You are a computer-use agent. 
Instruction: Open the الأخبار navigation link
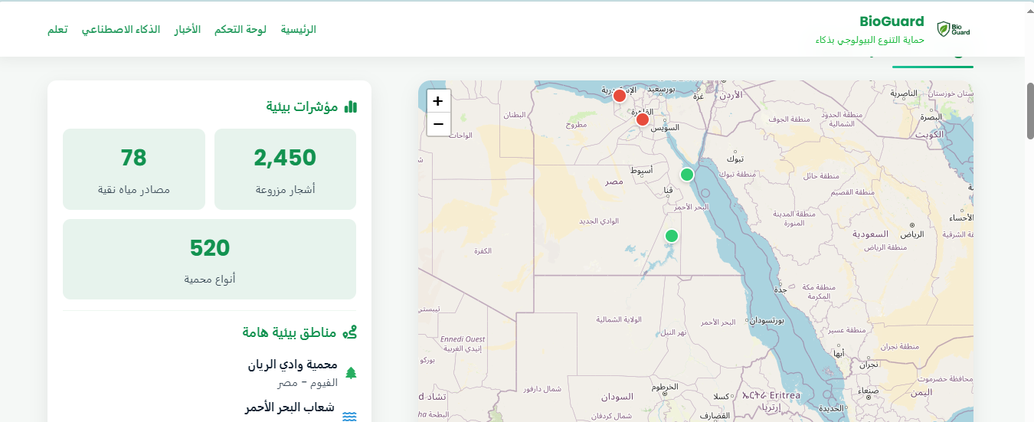(x=187, y=29)
